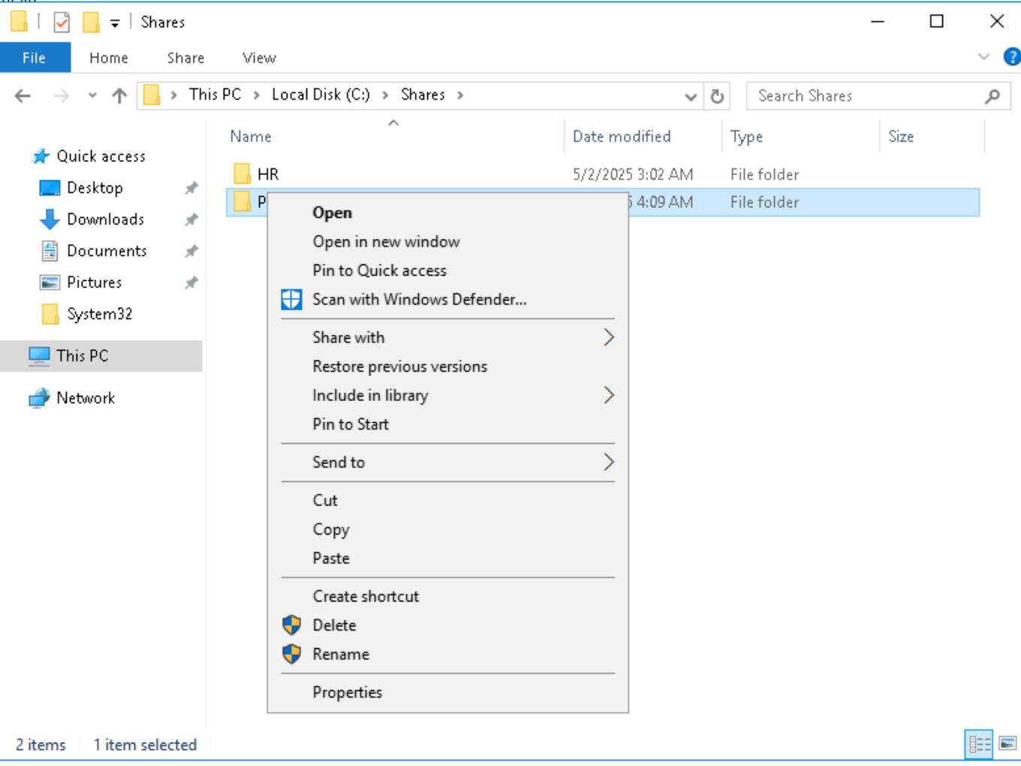The height and width of the screenshot is (766, 1021).
Task: Choose Pin to Start
Action: coord(447,424)
